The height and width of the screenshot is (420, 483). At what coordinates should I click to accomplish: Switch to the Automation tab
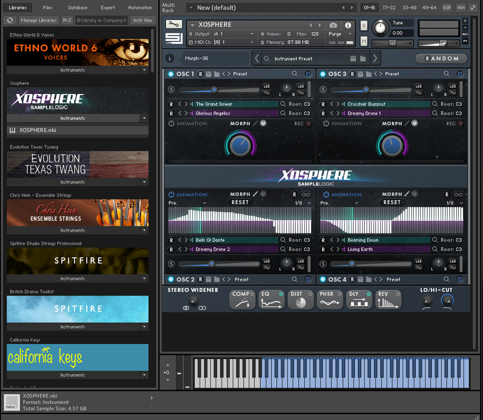[x=140, y=8]
